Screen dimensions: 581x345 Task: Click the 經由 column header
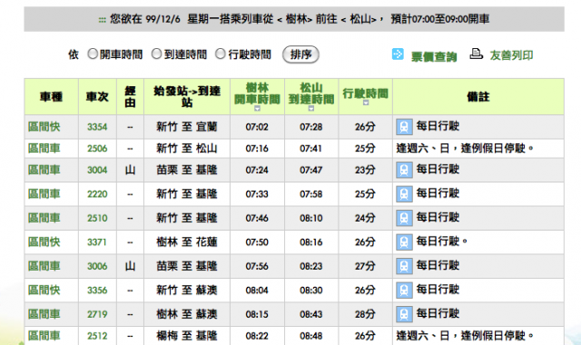[130, 97]
